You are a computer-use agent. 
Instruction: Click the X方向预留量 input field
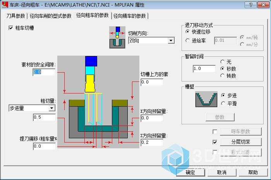152,118
